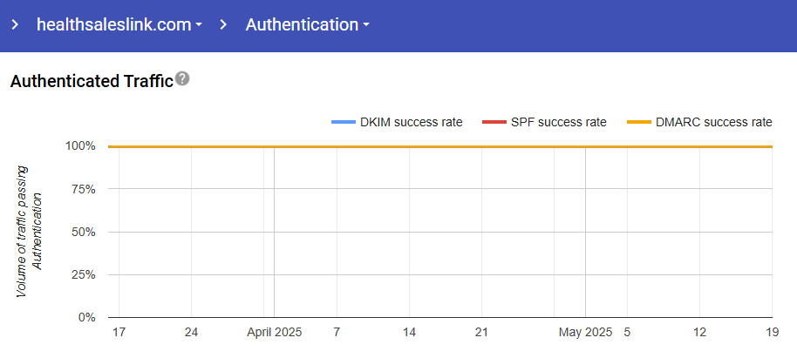The height and width of the screenshot is (358, 797).
Task: Click the chevron before Authentication
Action: [224, 24]
